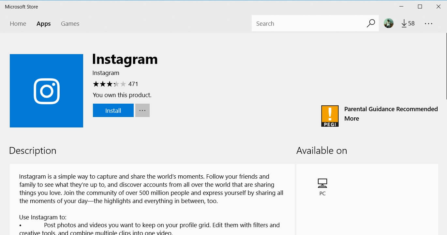Click the 471 ratings count
Image resolution: width=447 pixels, height=235 pixels.
[133, 84]
